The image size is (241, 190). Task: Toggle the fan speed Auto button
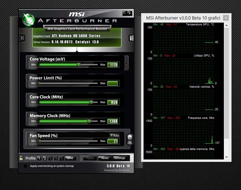coord(115,135)
